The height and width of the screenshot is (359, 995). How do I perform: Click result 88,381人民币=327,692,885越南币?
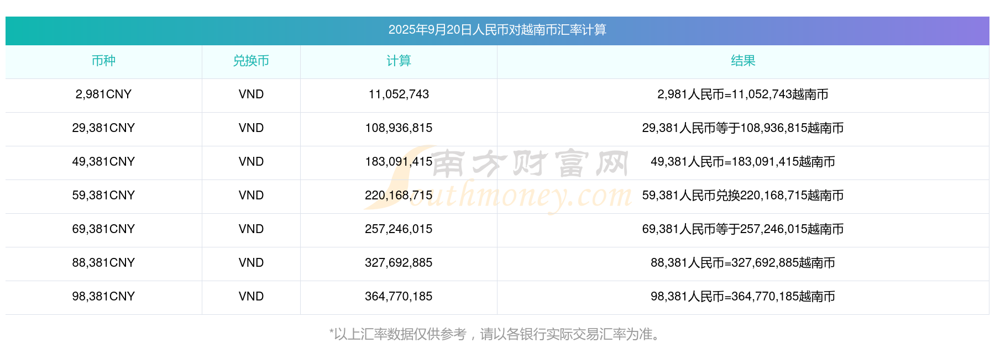click(x=743, y=263)
